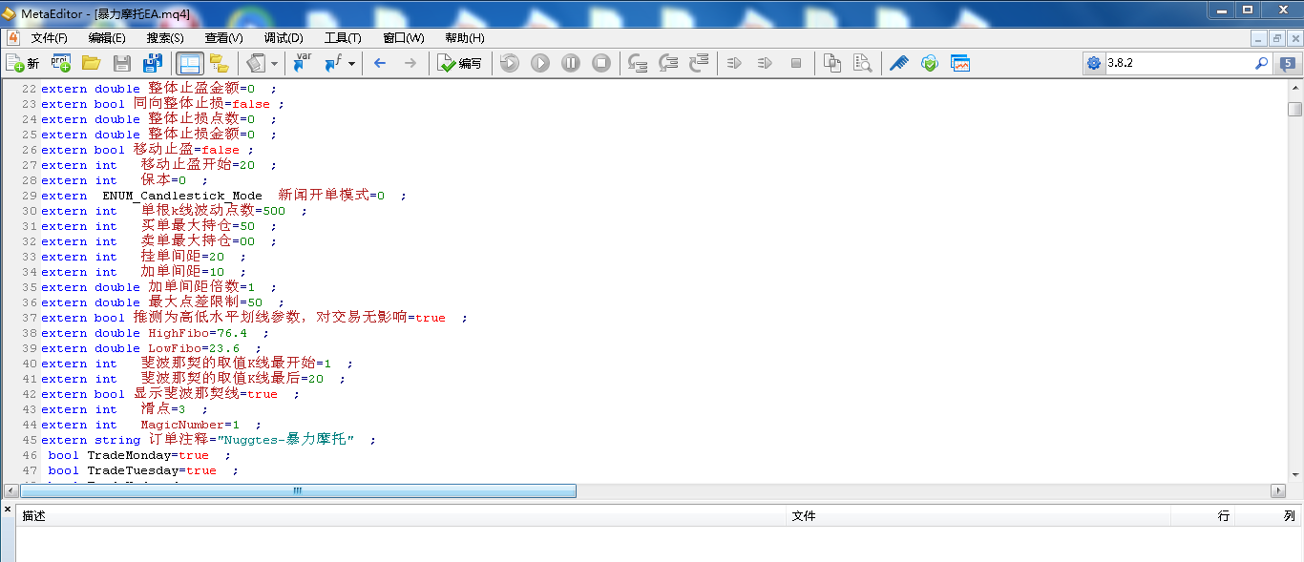The width and height of the screenshot is (1304, 562).
Task: Click the text 'LowFibo=23.6' on line 39
Action: click(194, 348)
